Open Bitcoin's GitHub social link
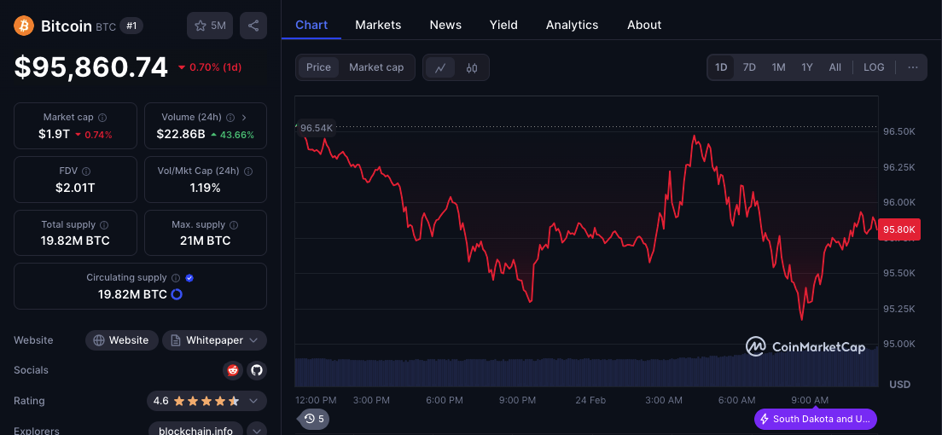Image resolution: width=942 pixels, height=435 pixels. click(x=257, y=370)
